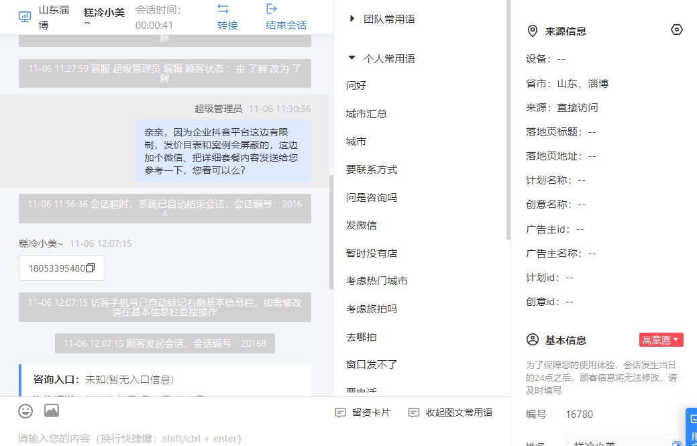The image size is (697, 446).
Task: Click the 咨询入口 未知 info row
Action: tap(103, 380)
